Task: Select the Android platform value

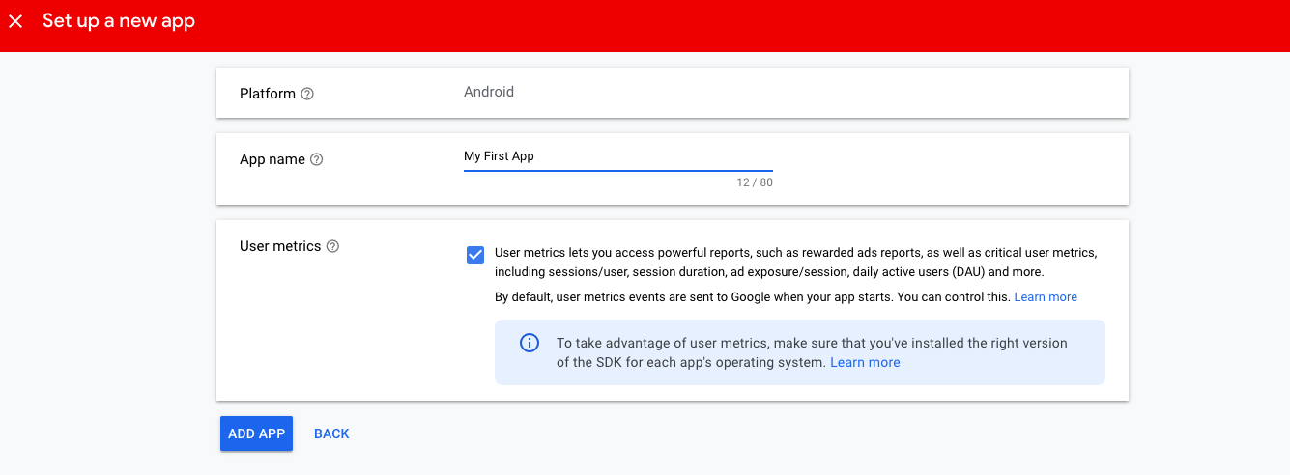Action: pyautogui.click(x=489, y=93)
